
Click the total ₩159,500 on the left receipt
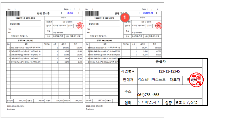point(28,41)
